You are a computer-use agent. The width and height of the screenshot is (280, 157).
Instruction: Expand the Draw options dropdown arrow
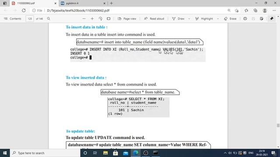click(x=189, y=18)
